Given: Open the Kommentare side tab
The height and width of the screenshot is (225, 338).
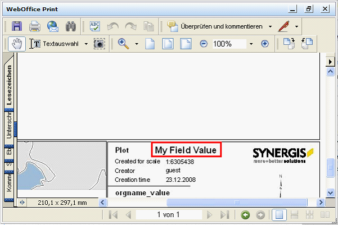Looking at the screenshot, I should (x=9, y=185).
